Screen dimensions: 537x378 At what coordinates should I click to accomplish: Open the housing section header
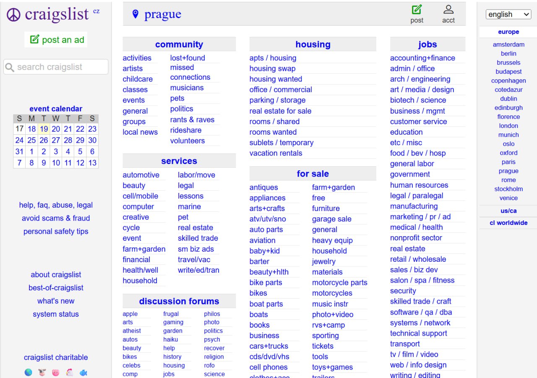pos(313,44)
